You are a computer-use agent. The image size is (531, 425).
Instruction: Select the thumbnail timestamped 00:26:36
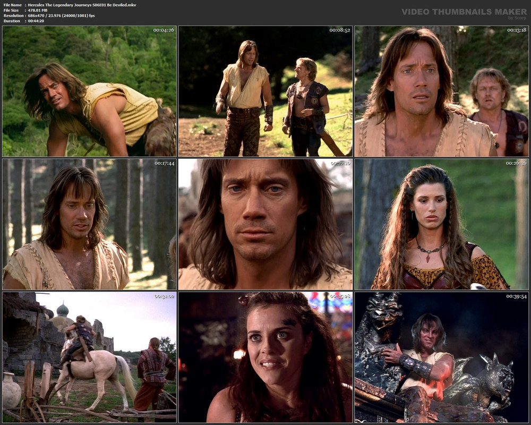pyautogui.click(x=442, y=224)
